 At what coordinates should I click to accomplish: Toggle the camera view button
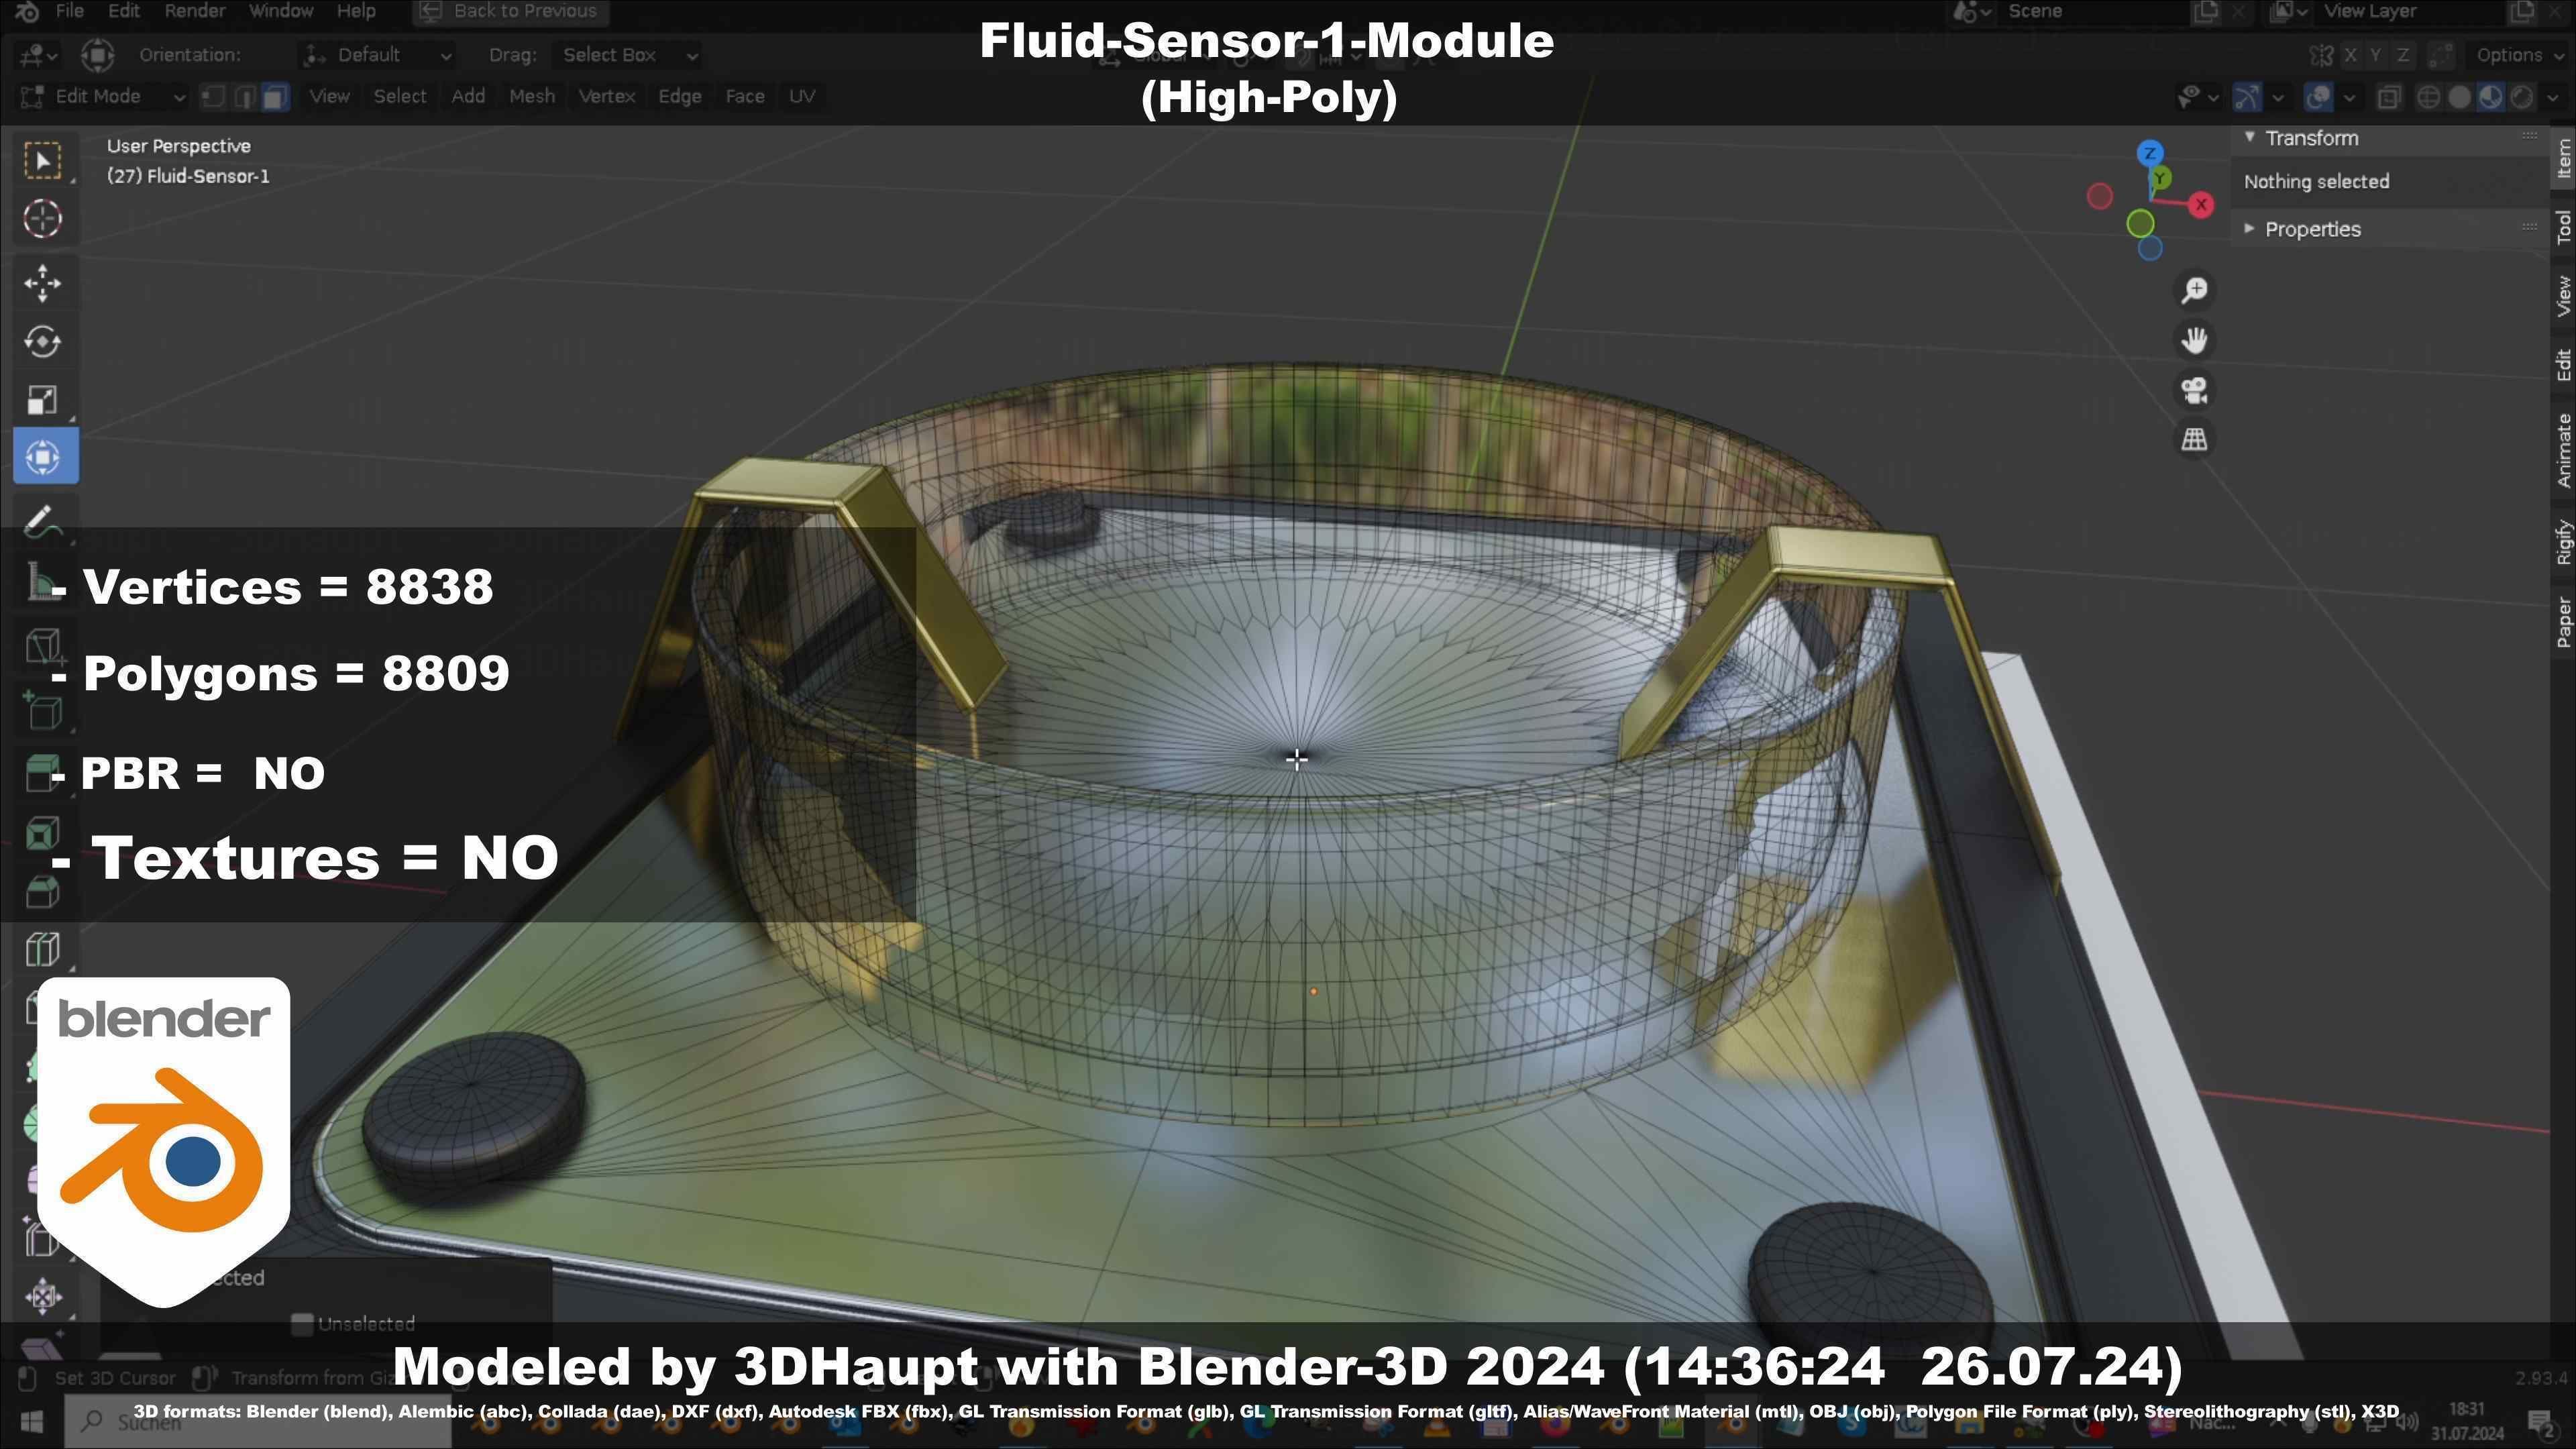(2195, 390)
